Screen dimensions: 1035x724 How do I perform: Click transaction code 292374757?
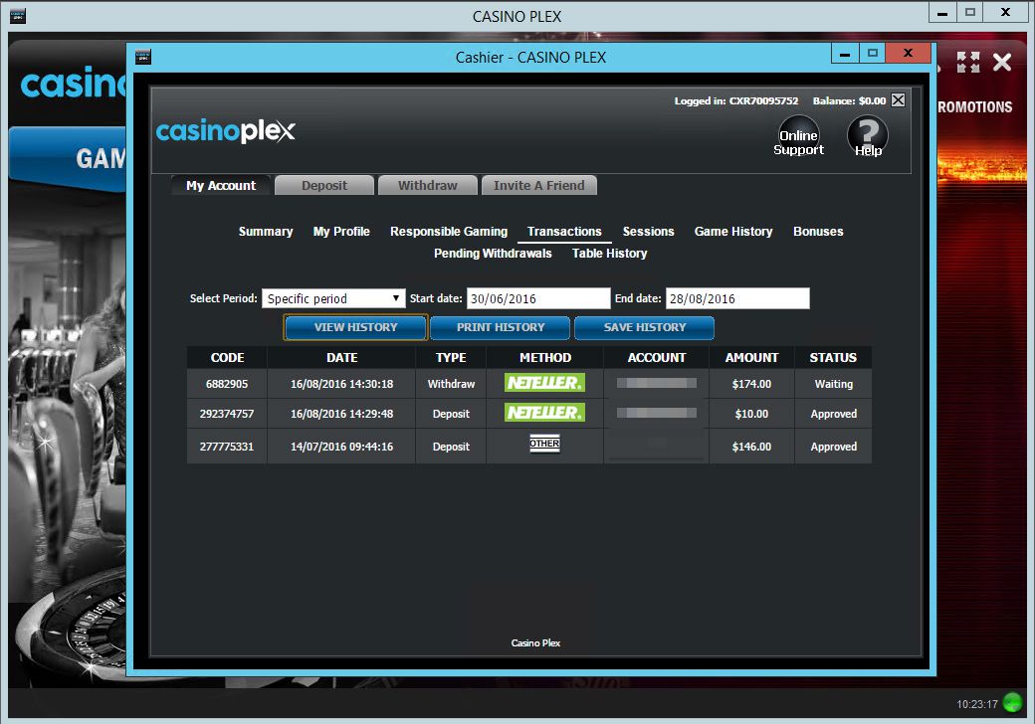pyautogui.click(x=227, y=414)
